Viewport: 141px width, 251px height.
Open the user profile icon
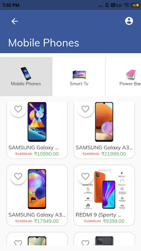129,21
